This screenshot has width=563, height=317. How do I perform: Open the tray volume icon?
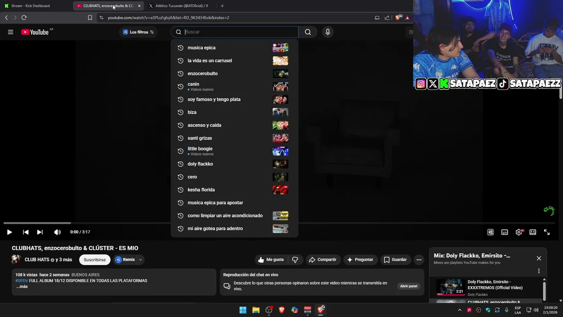click(536, 310)
